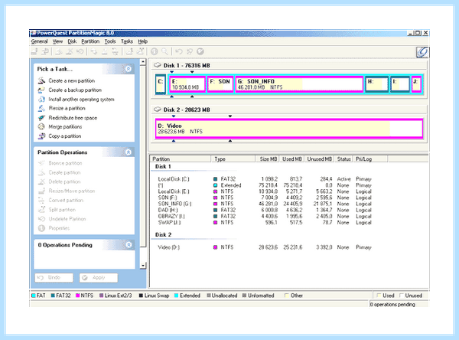Click the toolbar round info Properties icon
459x340 pixels.
[x=155, y=51]
